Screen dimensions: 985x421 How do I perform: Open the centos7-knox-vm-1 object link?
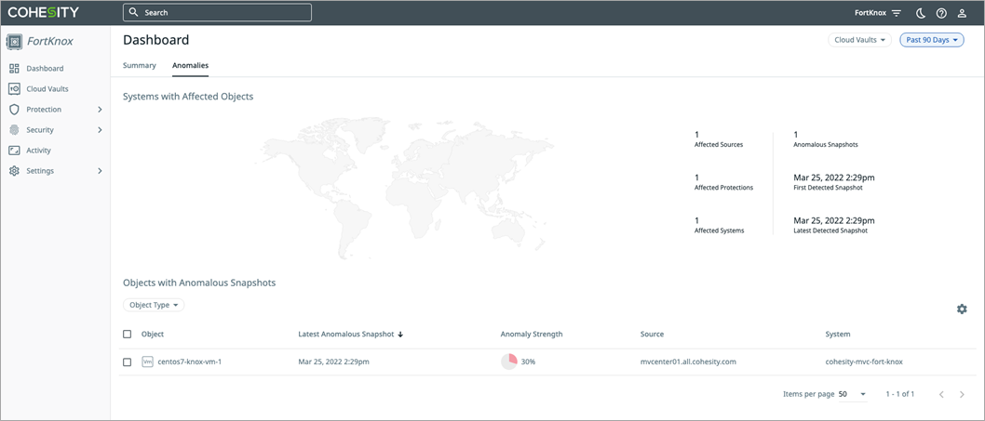pos(190,362)
